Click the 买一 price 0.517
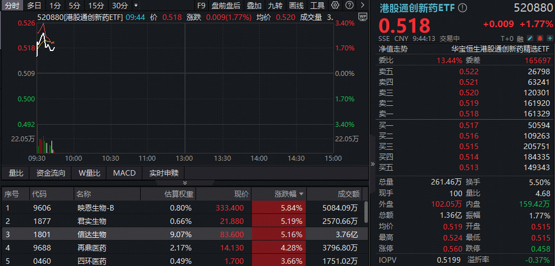This screenshot has height=266, width=555. 469,125
